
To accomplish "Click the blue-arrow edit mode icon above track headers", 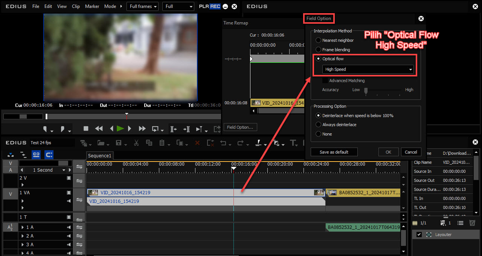I will (11, 154).
